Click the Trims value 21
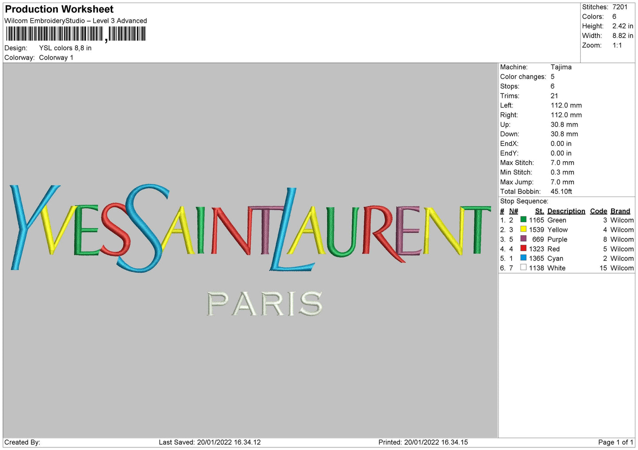Image resolution: width=638 pixels, height=450 pixels. tap(555, 96)
